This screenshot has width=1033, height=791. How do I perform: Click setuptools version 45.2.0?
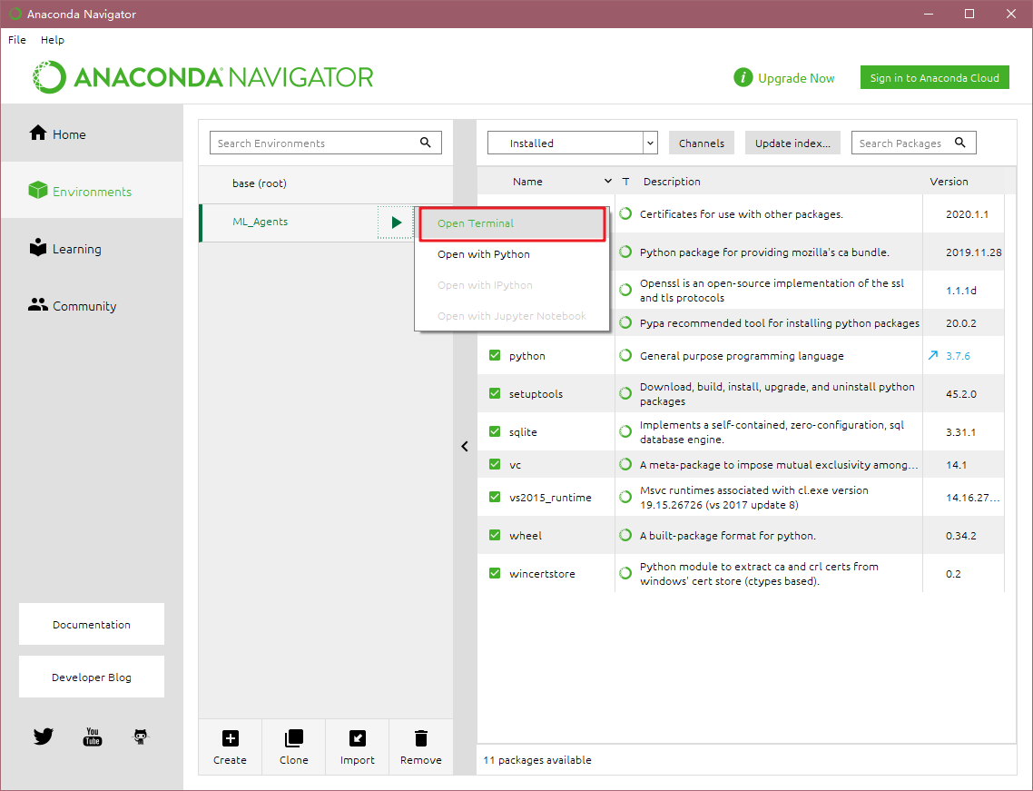click(x=960, y=394)
